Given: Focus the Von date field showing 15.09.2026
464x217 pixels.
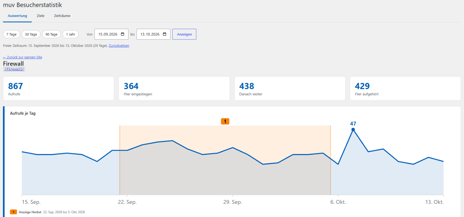Looking at the screenshot, I should click(111, 34).
